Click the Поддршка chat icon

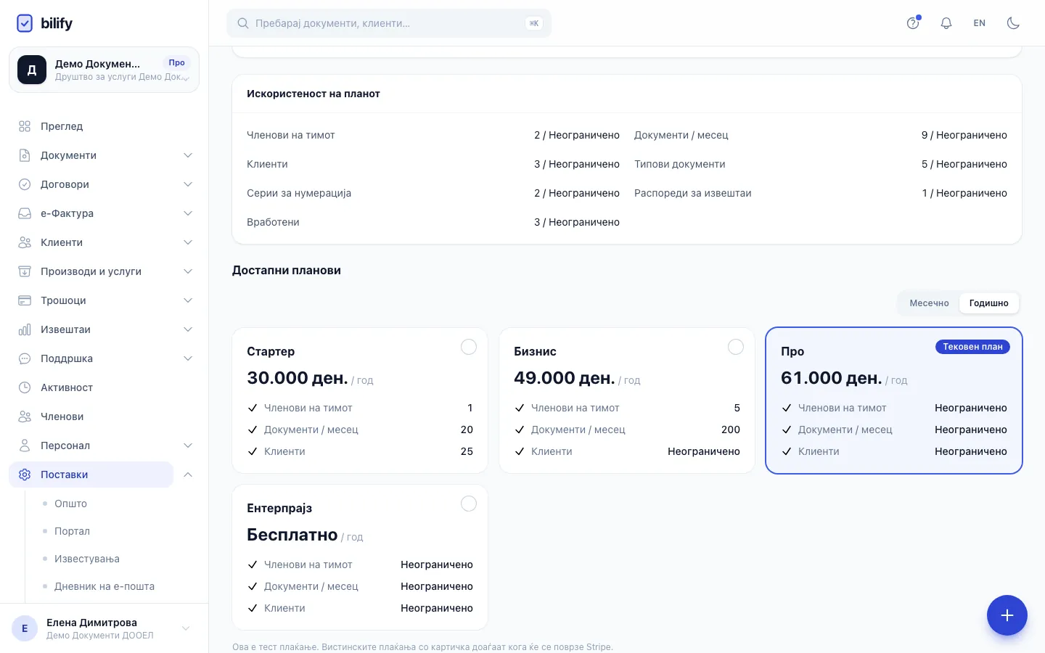(x=25, y=358)
